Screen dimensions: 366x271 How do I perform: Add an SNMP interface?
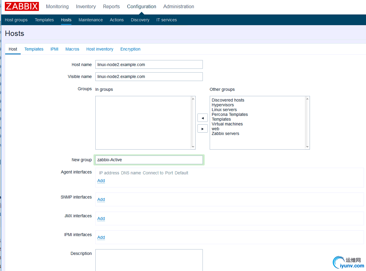point(101,200)
